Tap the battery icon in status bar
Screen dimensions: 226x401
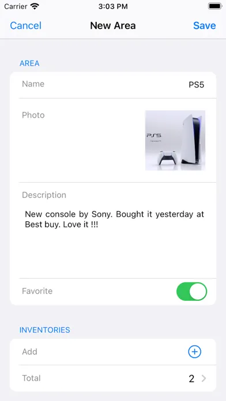pos(214,6)
